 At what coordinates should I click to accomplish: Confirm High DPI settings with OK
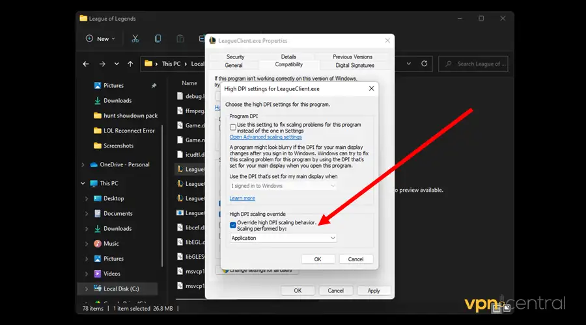318,259
